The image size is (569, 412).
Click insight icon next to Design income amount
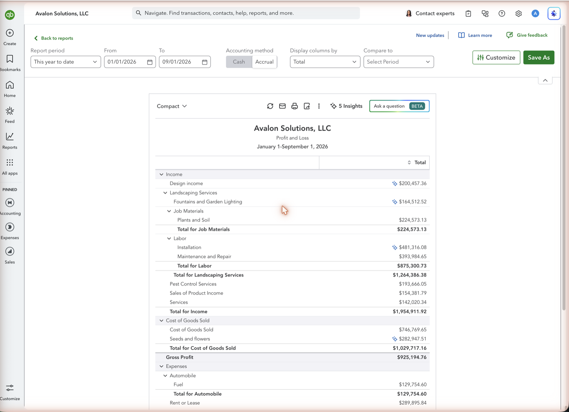click(395, 184)
